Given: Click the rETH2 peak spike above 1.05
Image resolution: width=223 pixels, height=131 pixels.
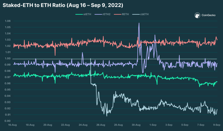Looking at the screenshot, I should [x=139, y=23].
